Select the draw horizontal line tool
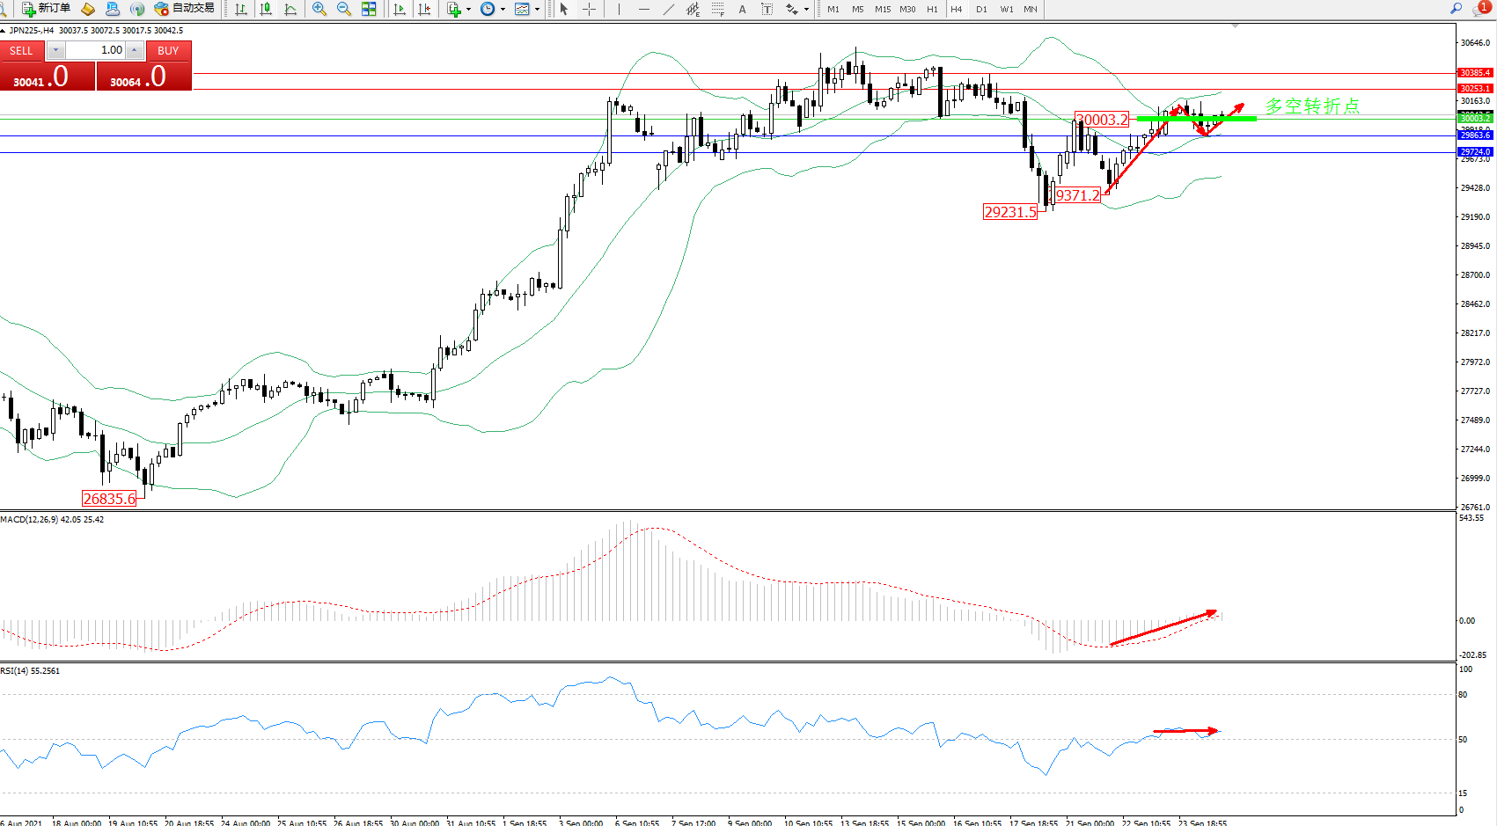 (644, 9)
